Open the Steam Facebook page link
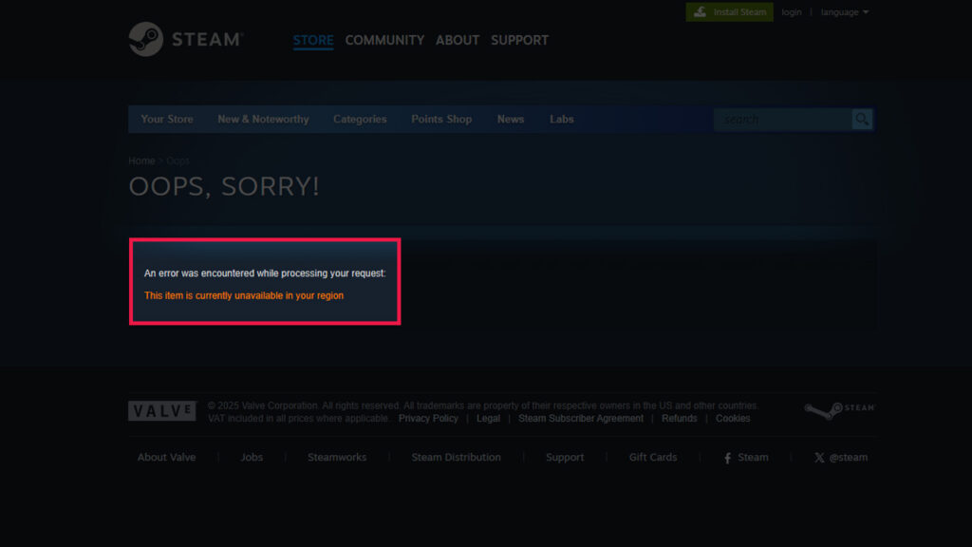 pyautogui.click(x=746, y=458)
